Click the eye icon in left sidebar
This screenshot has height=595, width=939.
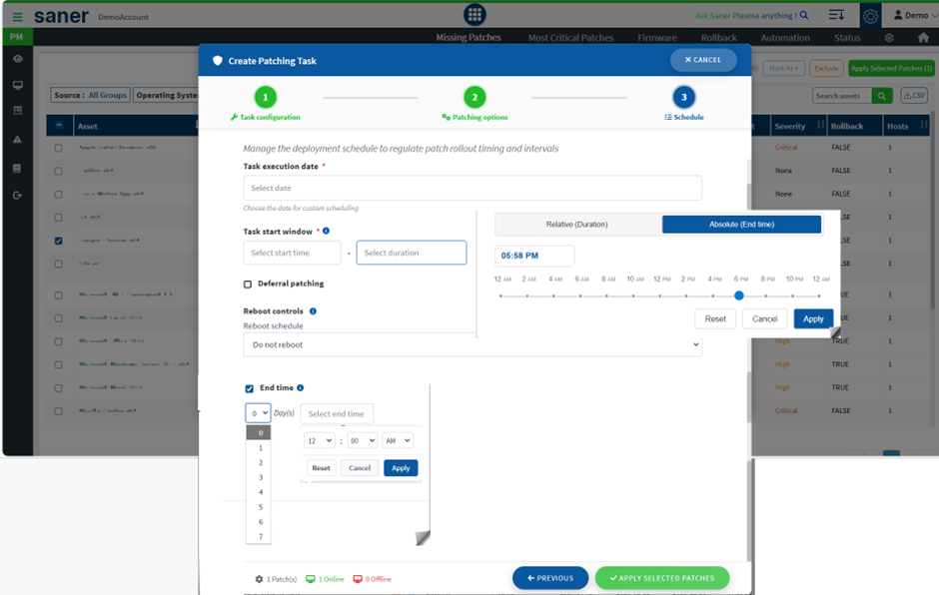tap(17, 59)
